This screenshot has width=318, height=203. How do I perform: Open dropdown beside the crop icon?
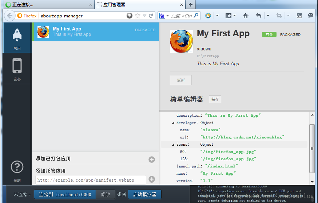click(288, 16)
